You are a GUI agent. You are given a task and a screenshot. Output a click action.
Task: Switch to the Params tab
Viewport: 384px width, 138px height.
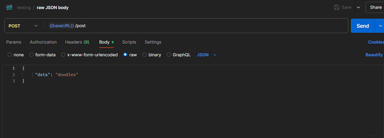click(x=14, y=42)
